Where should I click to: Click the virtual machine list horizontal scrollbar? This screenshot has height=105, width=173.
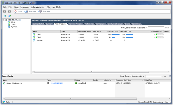click(x=91, y=72)
